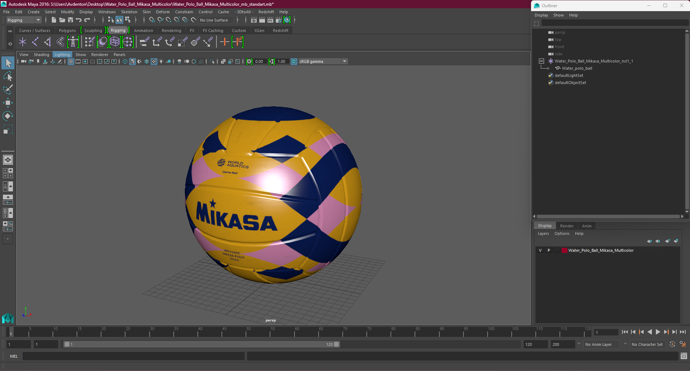Screen dimensions: 690x371
Task: Click the Play forwards button
Action: click(x=658, y=332)
